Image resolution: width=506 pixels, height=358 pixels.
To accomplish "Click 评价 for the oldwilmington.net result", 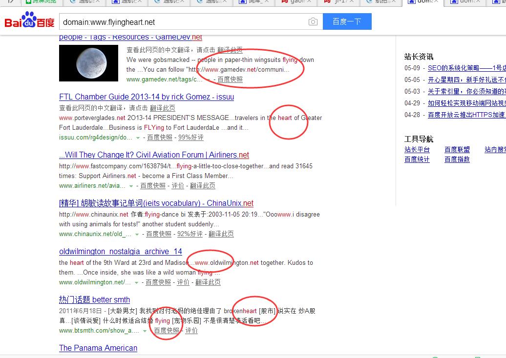I will (x=183, y=282).
